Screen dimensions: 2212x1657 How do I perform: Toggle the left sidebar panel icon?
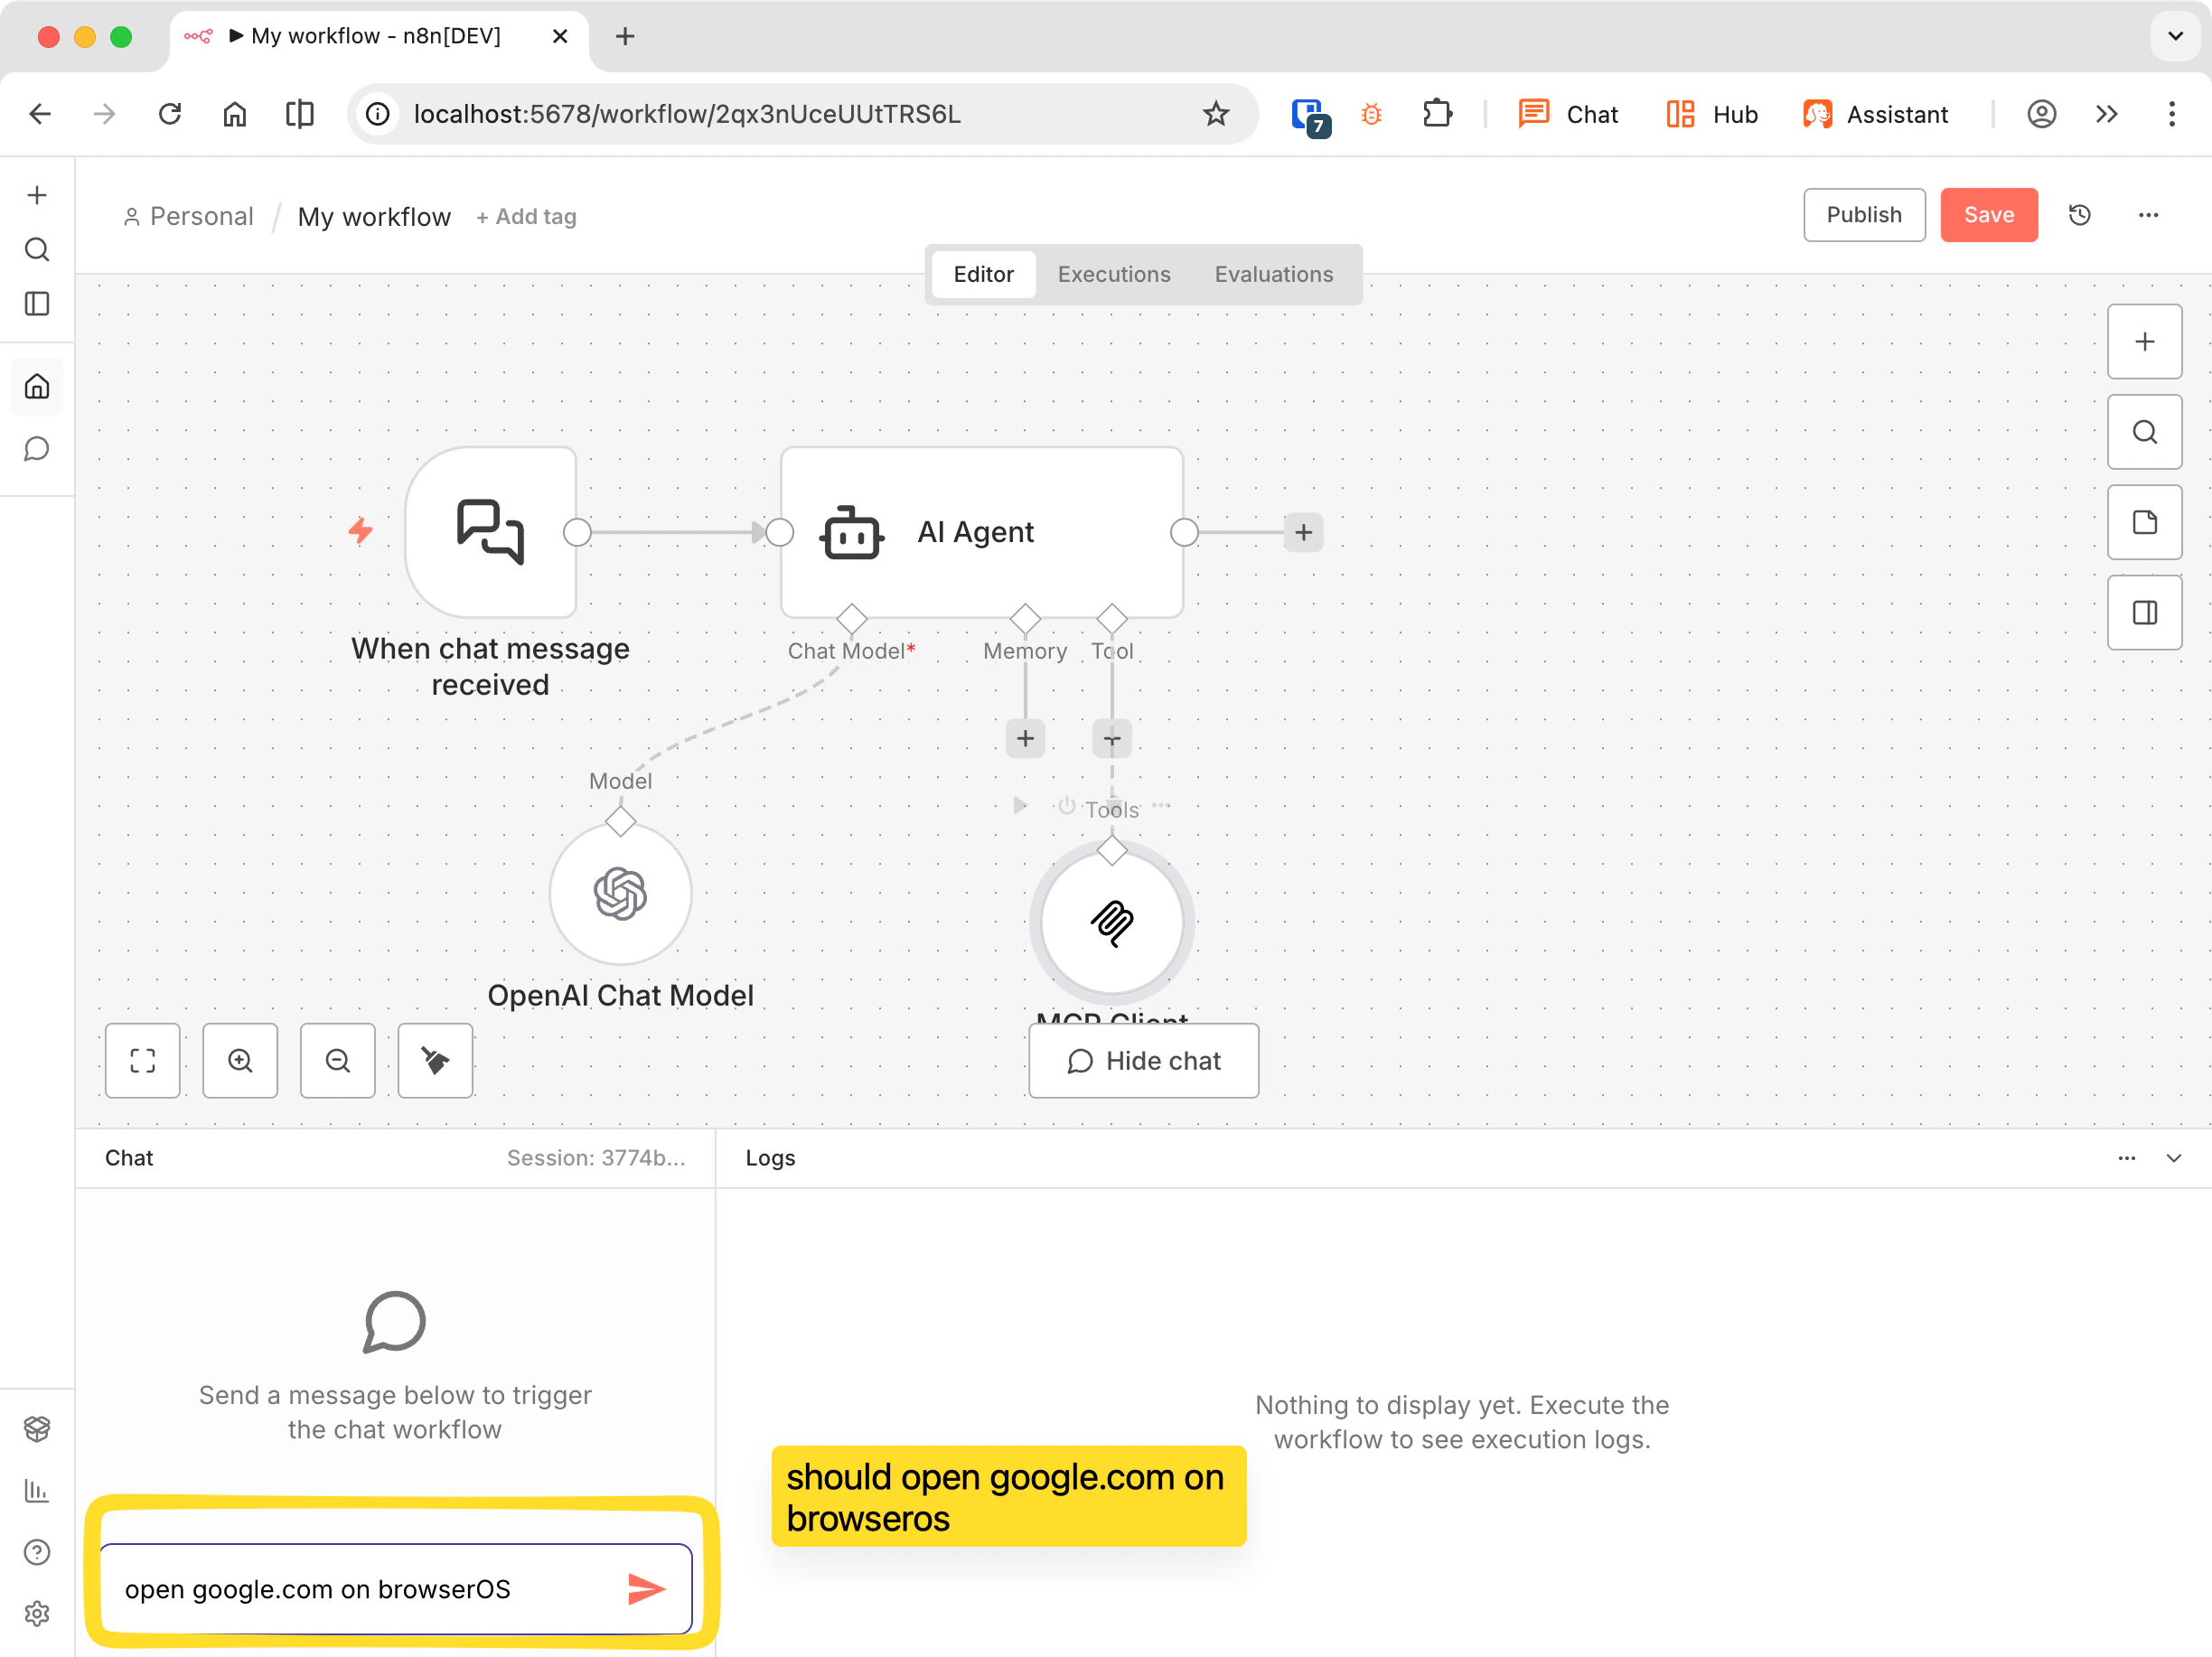[x=37, y=304]
